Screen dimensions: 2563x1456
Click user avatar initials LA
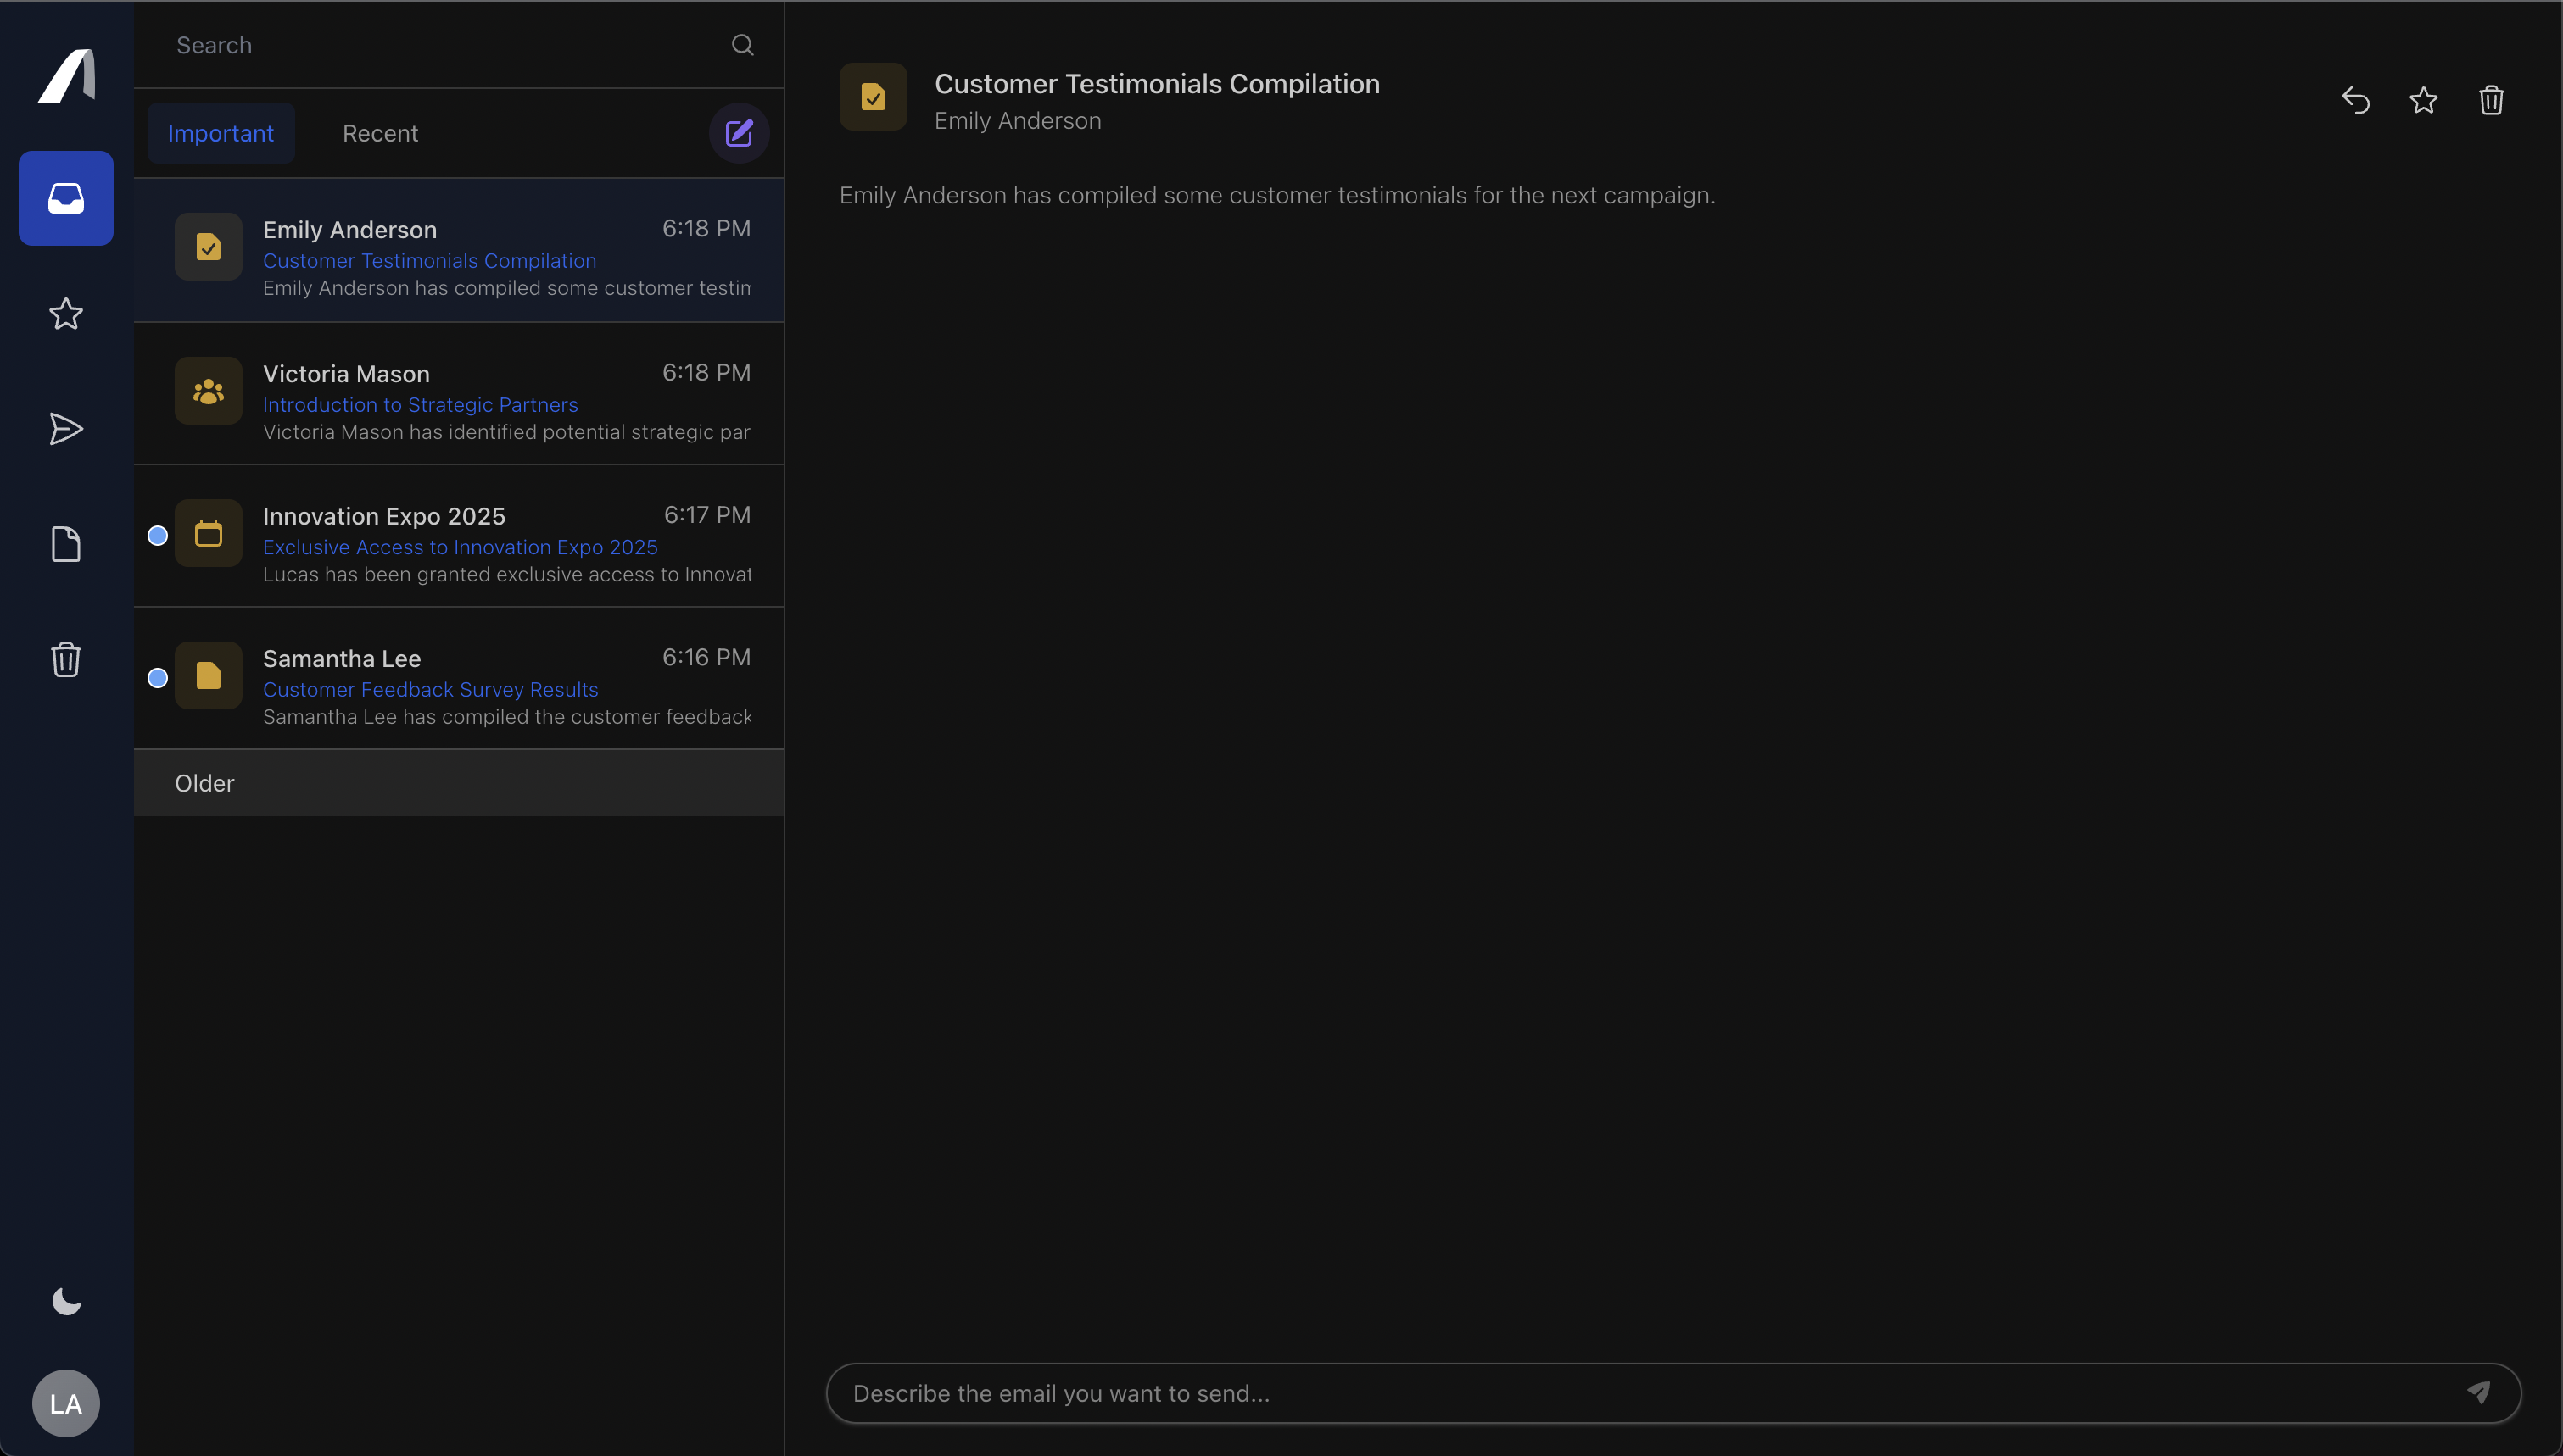click(x=65, y=1403)
